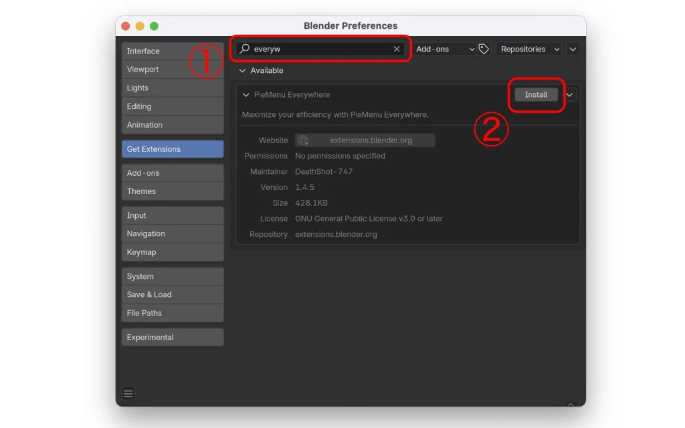Click the Repository value extensions.blender.org
The height and width of the screenshot is (428, 685).
click(336, 235)
